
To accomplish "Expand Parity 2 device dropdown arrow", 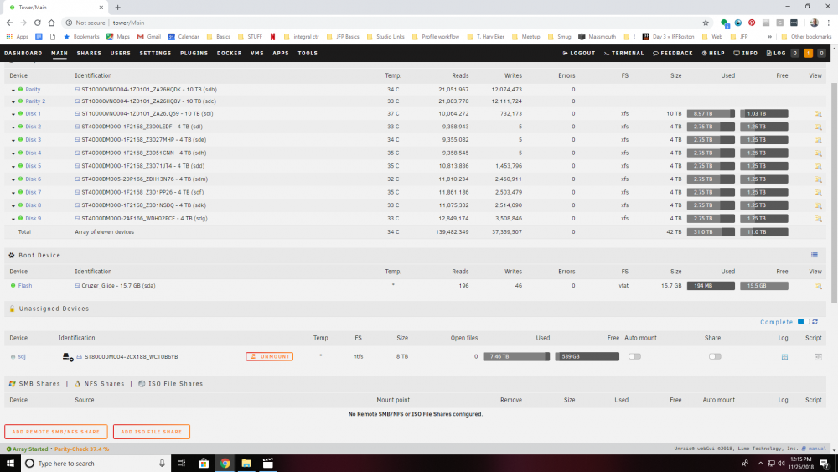I will tap(13, 101).
